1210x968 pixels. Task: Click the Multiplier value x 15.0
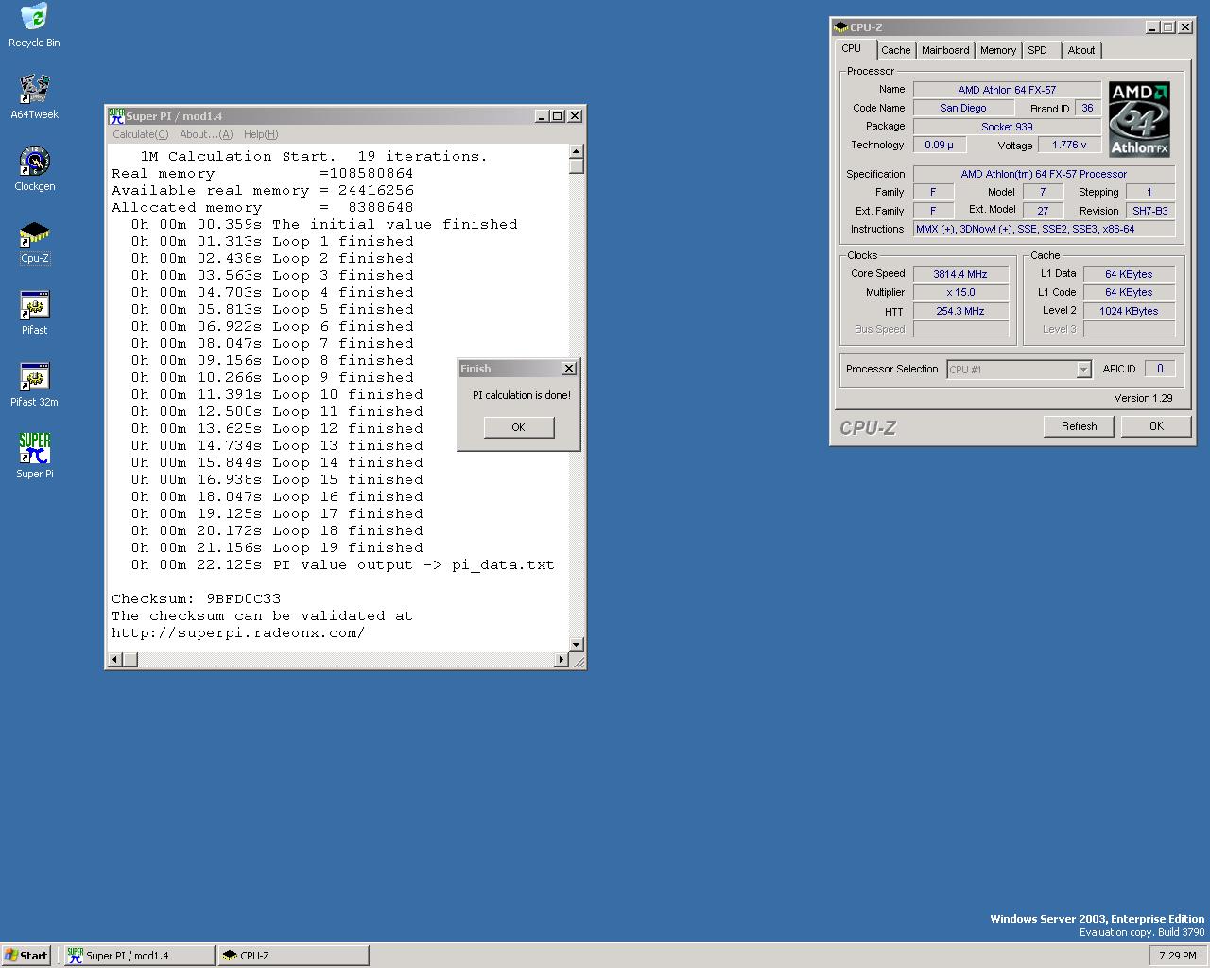click(960, 292)
